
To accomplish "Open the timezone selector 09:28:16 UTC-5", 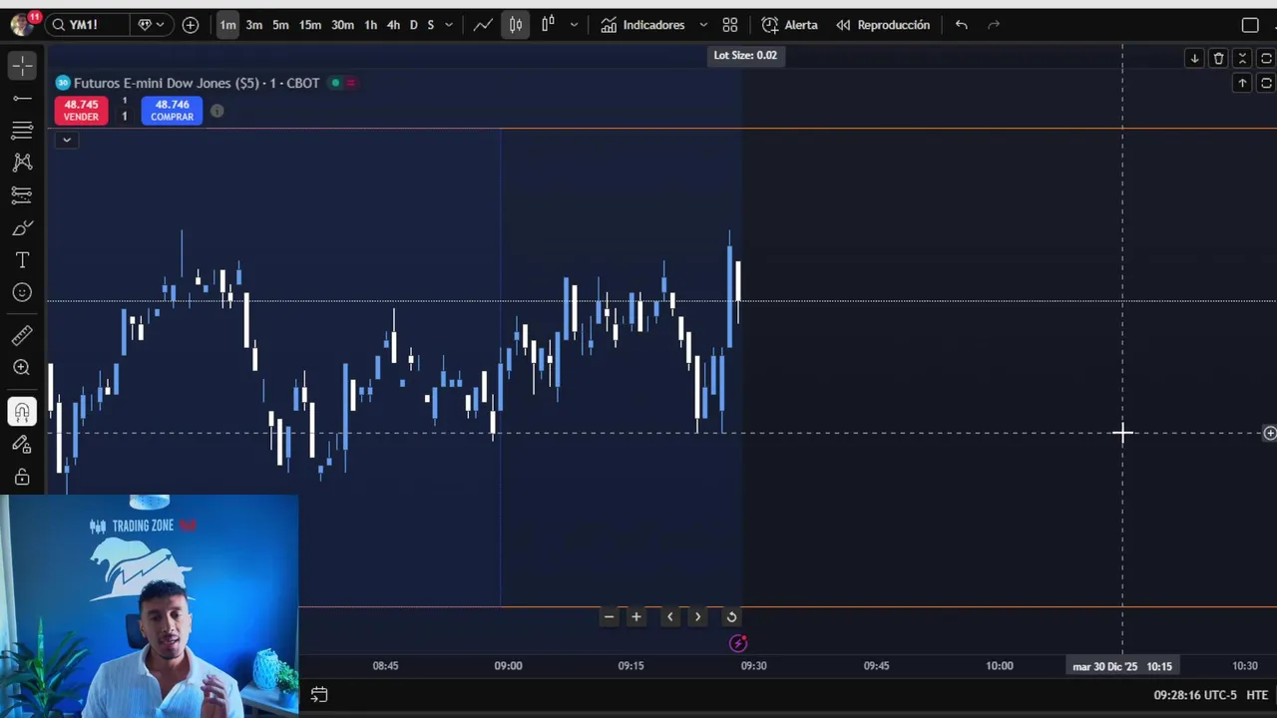I will [x=1195, y=695].
